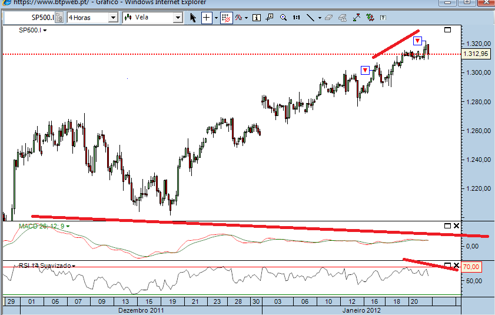Click date 03 on the time axis
Image resolution: width=495 pixels, height=315 pixels.
(x=277, y=301)
